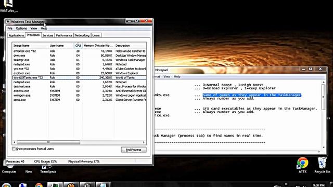Screen dimensions: 333x187
Task: Sort processes by Image Name column
Action: point(30,46)
